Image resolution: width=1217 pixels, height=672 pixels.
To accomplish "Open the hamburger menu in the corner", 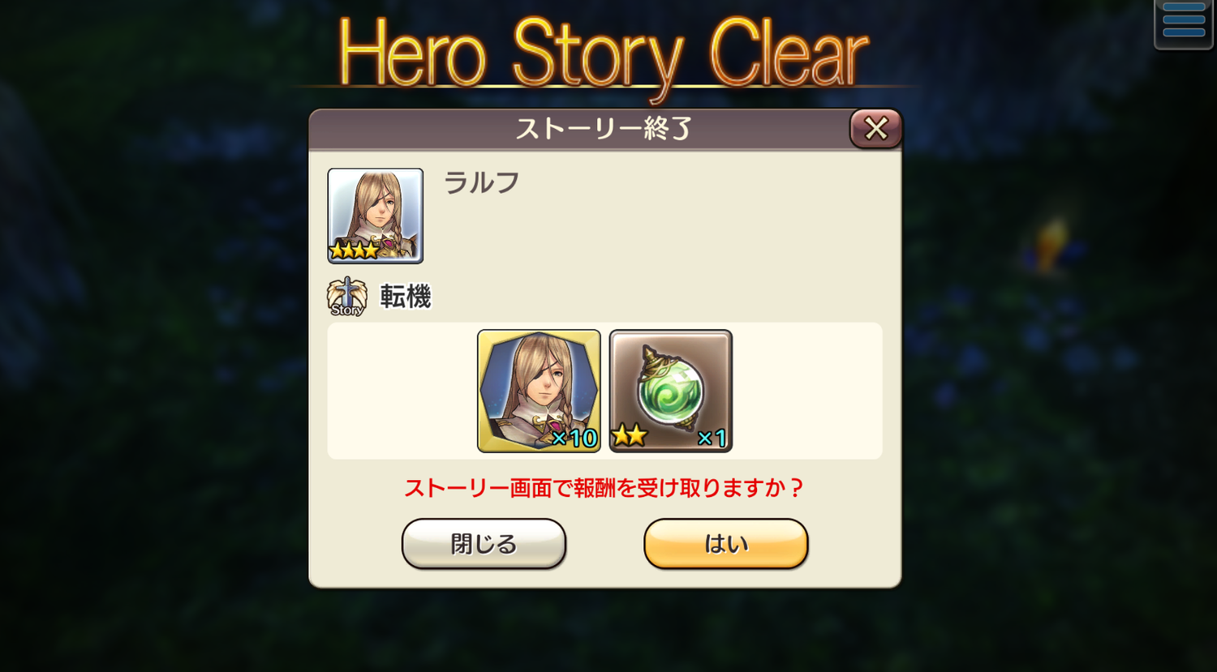I will pos(1183,24).
